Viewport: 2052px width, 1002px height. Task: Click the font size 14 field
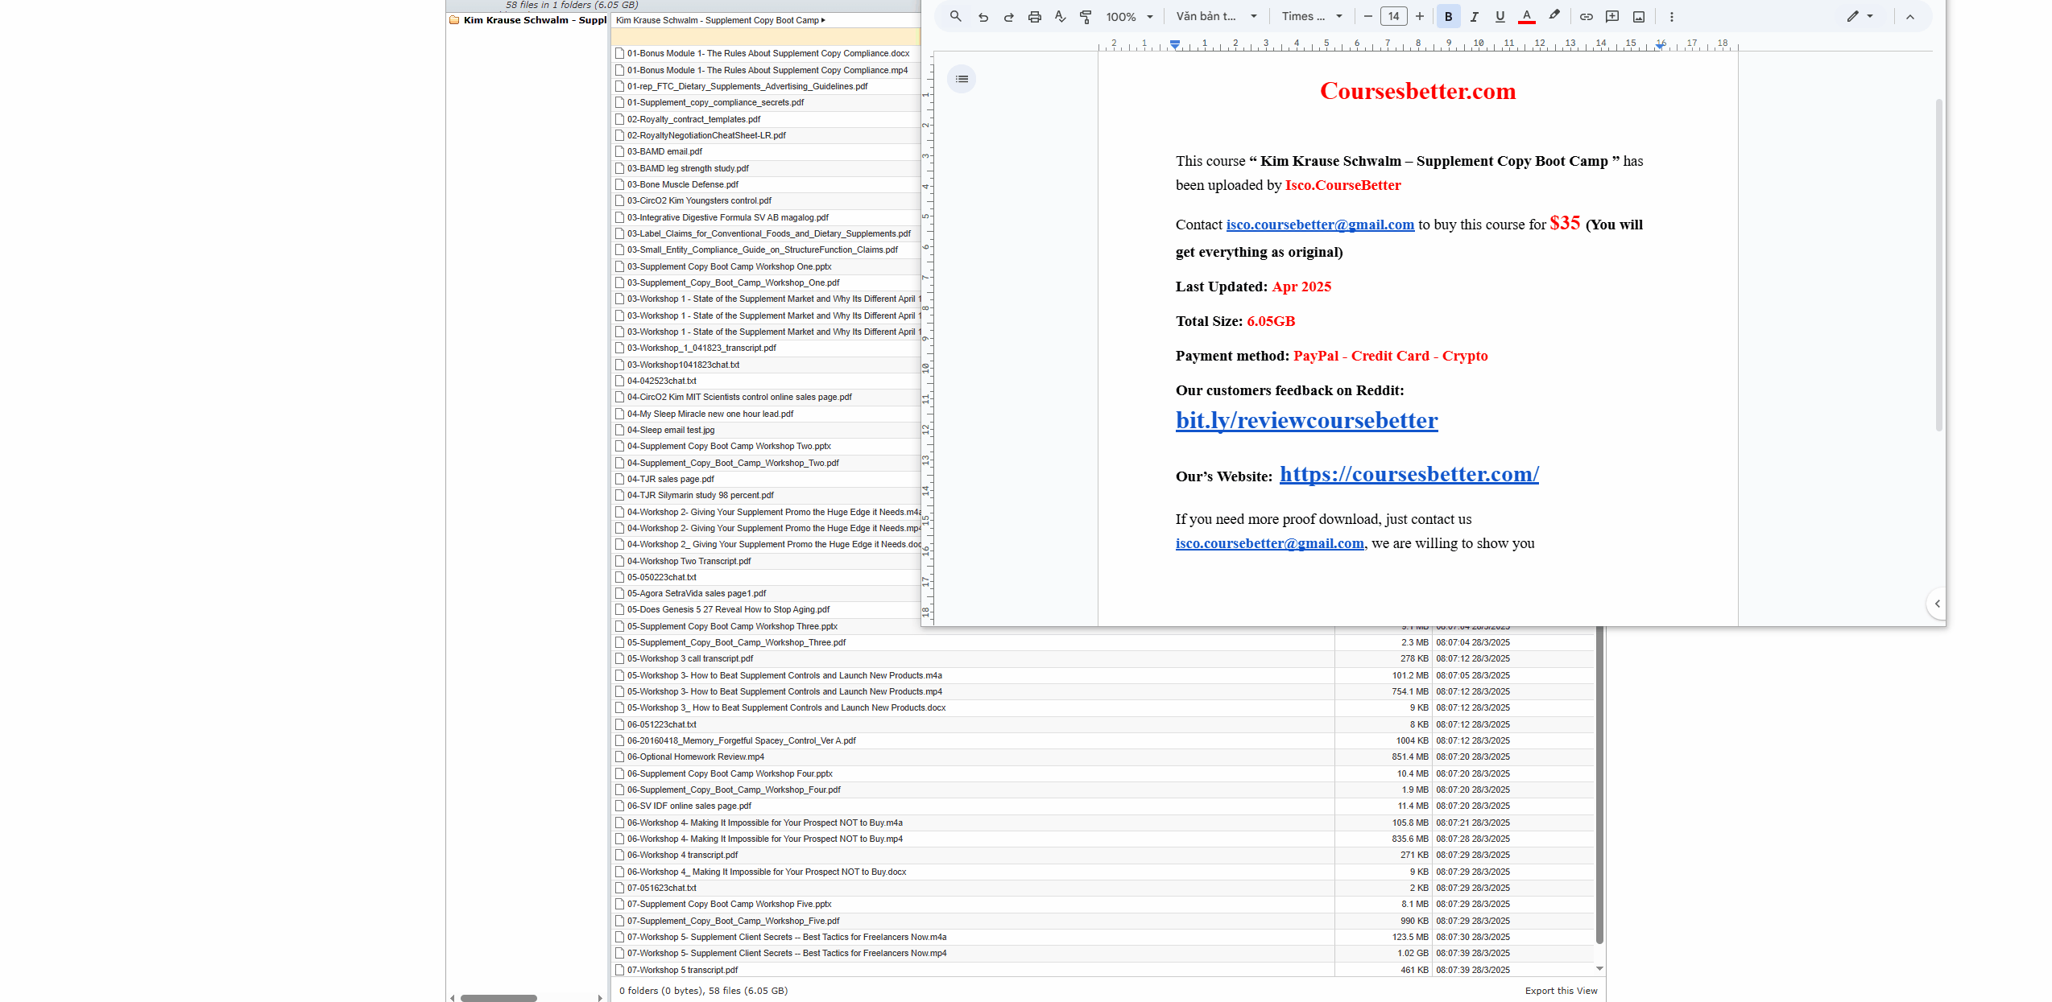(1393, 16)
